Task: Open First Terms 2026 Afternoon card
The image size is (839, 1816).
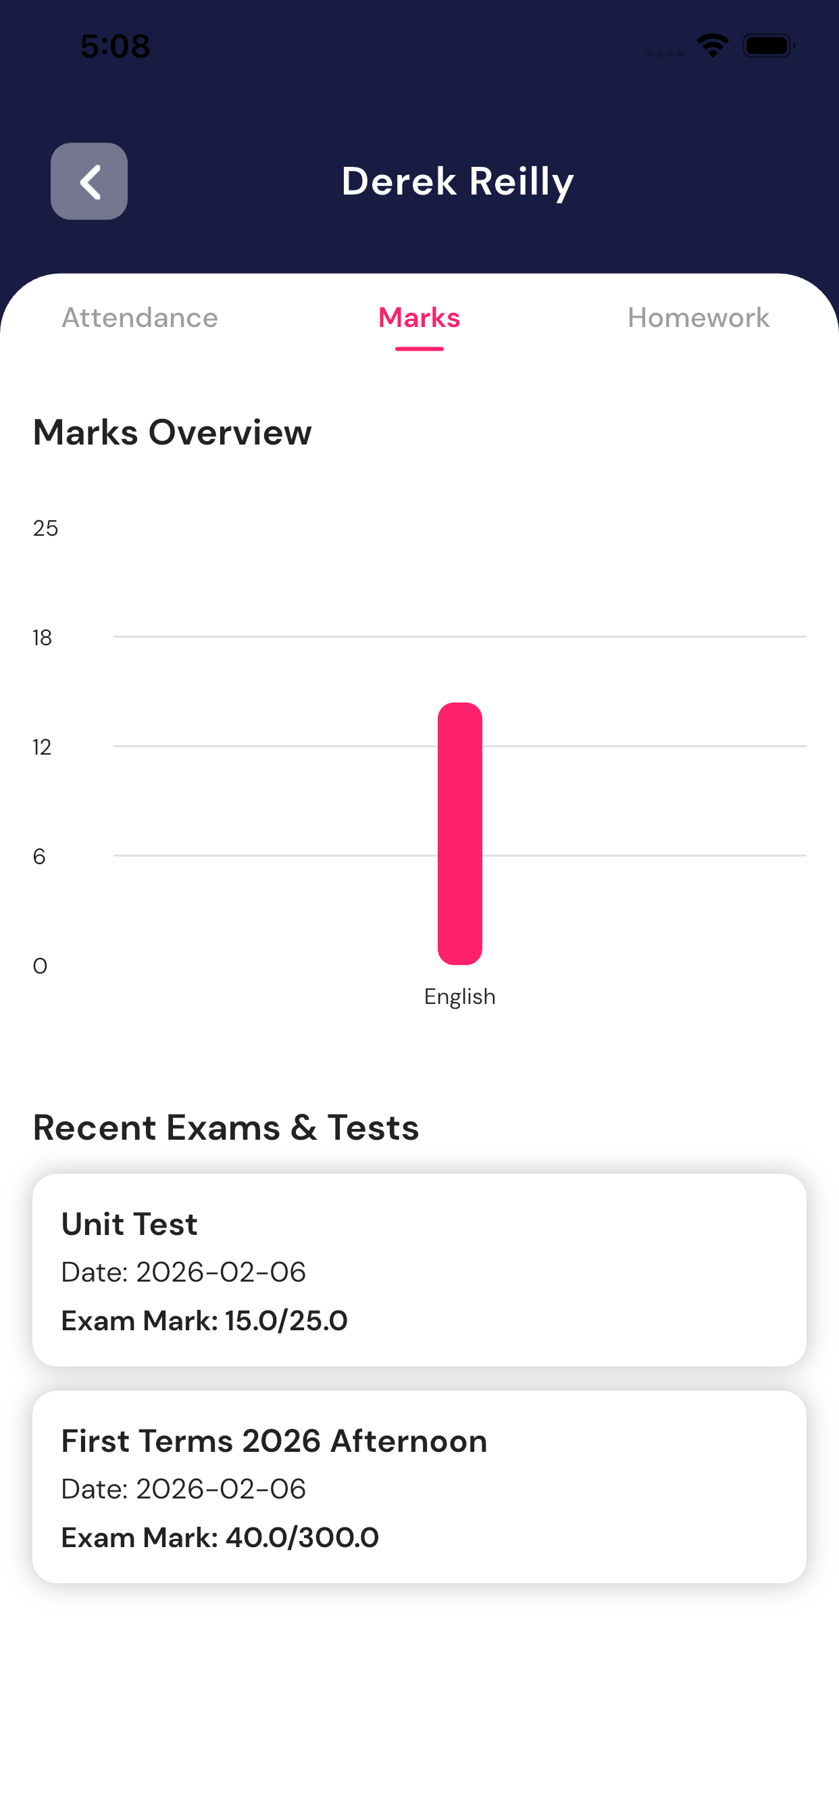Action: point(419,1487)
